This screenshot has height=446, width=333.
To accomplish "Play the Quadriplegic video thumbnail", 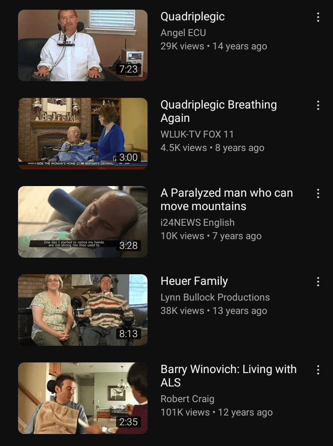I will click(83, 46).
